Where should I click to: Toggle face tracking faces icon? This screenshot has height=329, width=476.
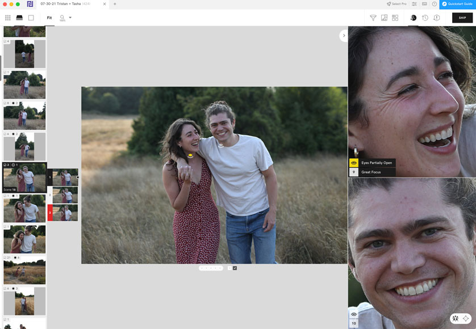[x=456, y=318]
